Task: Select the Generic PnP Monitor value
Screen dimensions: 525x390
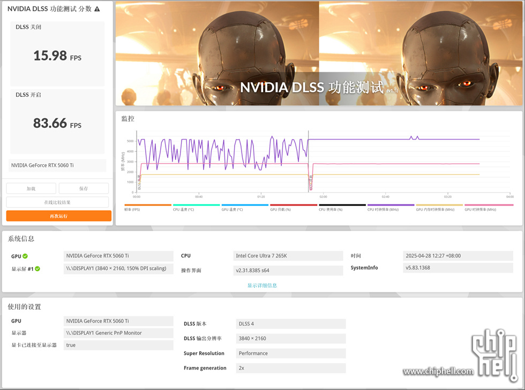Action: pyautogui.click(x=118, y=333)
